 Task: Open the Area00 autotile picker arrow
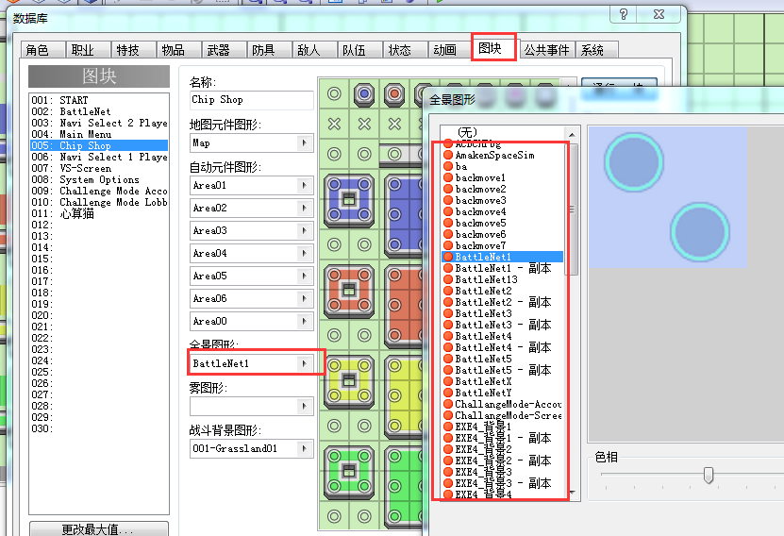[305, 321]
